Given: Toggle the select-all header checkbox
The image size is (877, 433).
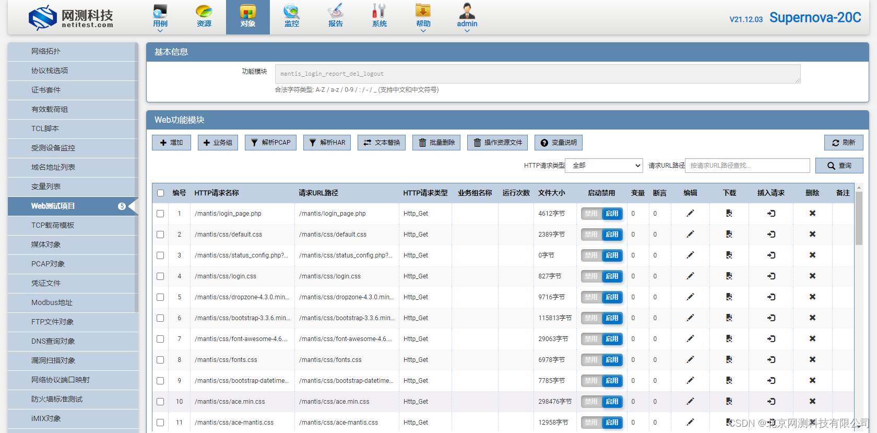Looking at the screenshot, I should (x=160, y=193).
